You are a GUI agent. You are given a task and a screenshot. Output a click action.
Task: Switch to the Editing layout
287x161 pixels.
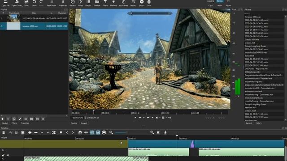click(x=220, y=1)
